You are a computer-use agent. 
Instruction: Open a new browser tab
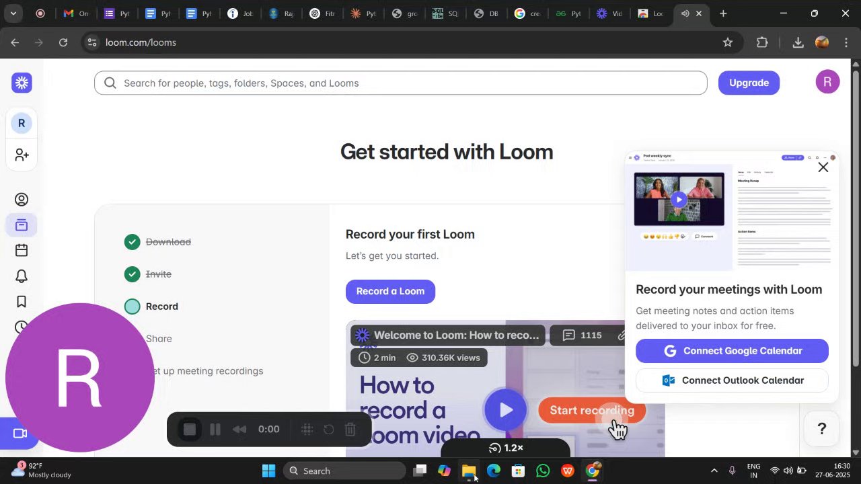pos(723,13)
